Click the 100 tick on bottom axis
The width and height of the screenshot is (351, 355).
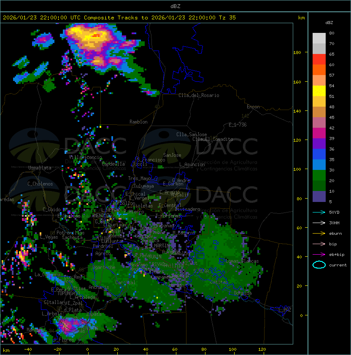click(232, 350)
